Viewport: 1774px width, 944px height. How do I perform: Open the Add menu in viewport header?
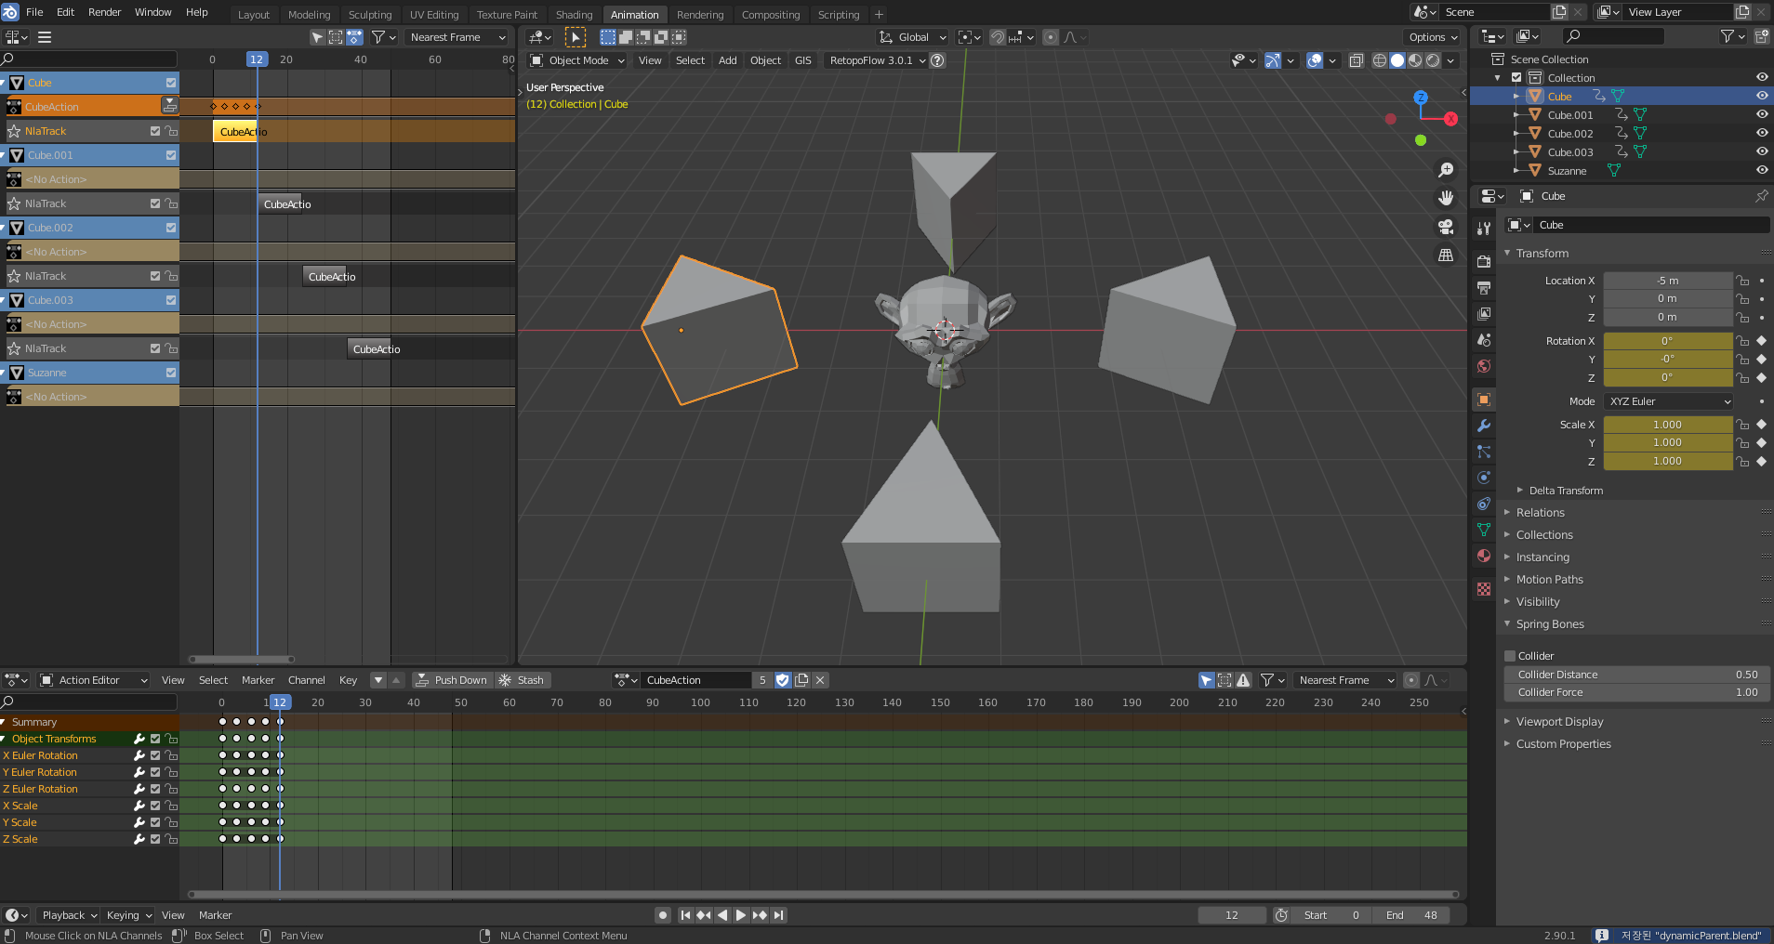tap(727, 60)
